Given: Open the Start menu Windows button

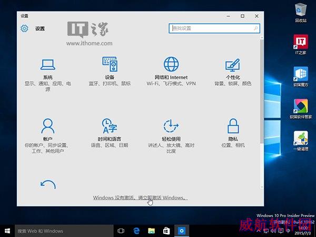Looking at the screenshot, I should tap(7, 231).
